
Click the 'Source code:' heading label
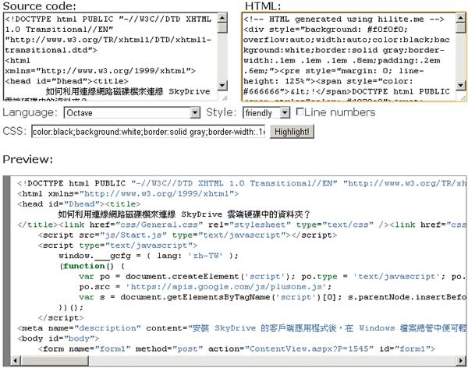(x=39, y=6)
